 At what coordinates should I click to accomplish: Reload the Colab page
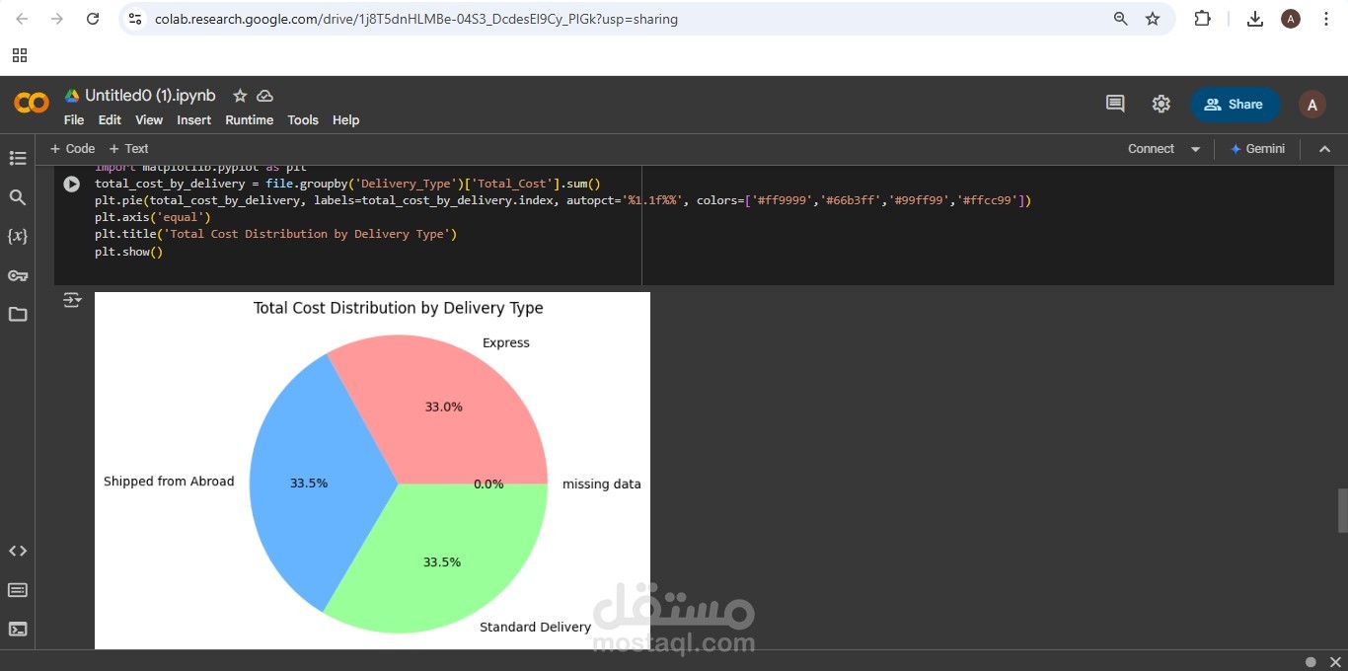coord(93,19)
